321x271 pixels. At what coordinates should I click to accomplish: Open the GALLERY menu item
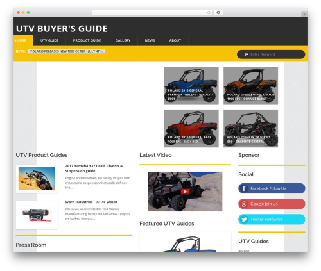pyautogui.click(x=123, y=40)
